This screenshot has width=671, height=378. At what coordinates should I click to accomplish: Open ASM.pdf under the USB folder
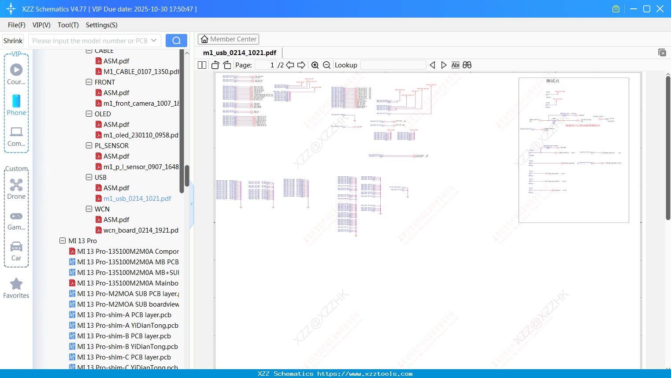[x=112, y=188]
